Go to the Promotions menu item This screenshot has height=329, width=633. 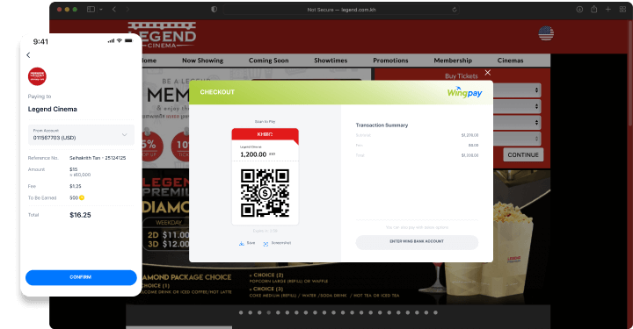point(390,61)
